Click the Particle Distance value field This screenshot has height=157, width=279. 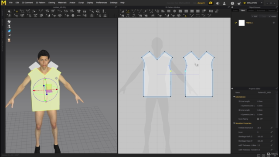tap(263, 128)
